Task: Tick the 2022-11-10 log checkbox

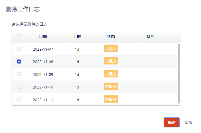Action: click(x=19, y=87)
